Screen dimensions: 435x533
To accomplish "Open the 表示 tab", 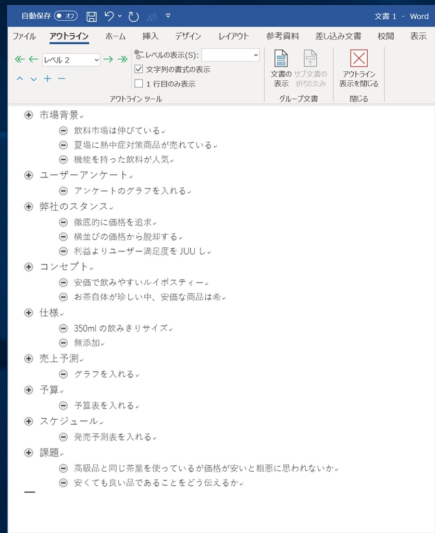I will (x=418, y=36).
